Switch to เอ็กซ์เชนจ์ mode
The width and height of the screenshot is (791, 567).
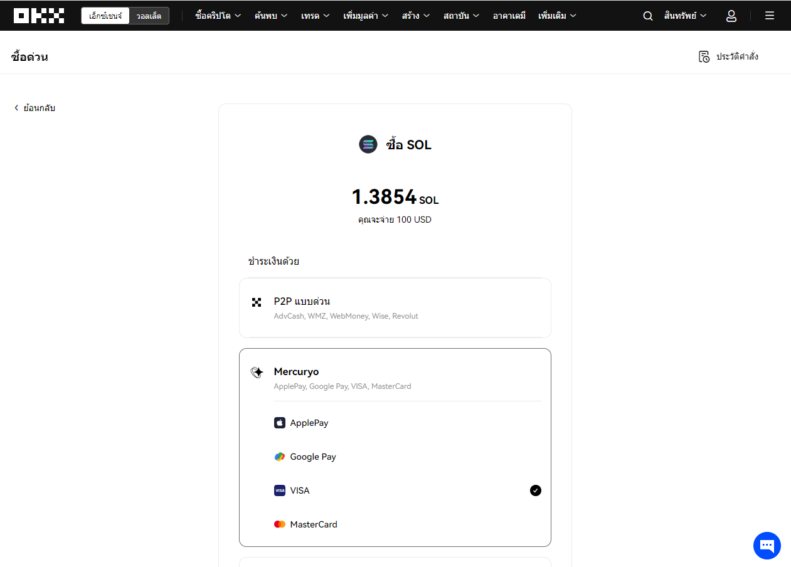point(105,16)
